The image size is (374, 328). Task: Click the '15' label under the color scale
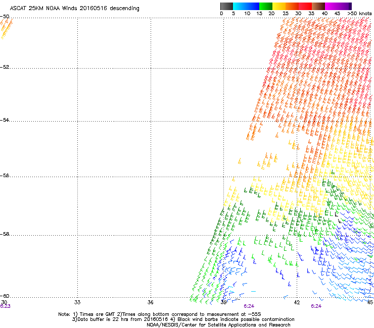[x=259, y=14]
